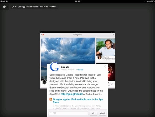
Task: Tap the orange Blogger icon
Action: 51,99
